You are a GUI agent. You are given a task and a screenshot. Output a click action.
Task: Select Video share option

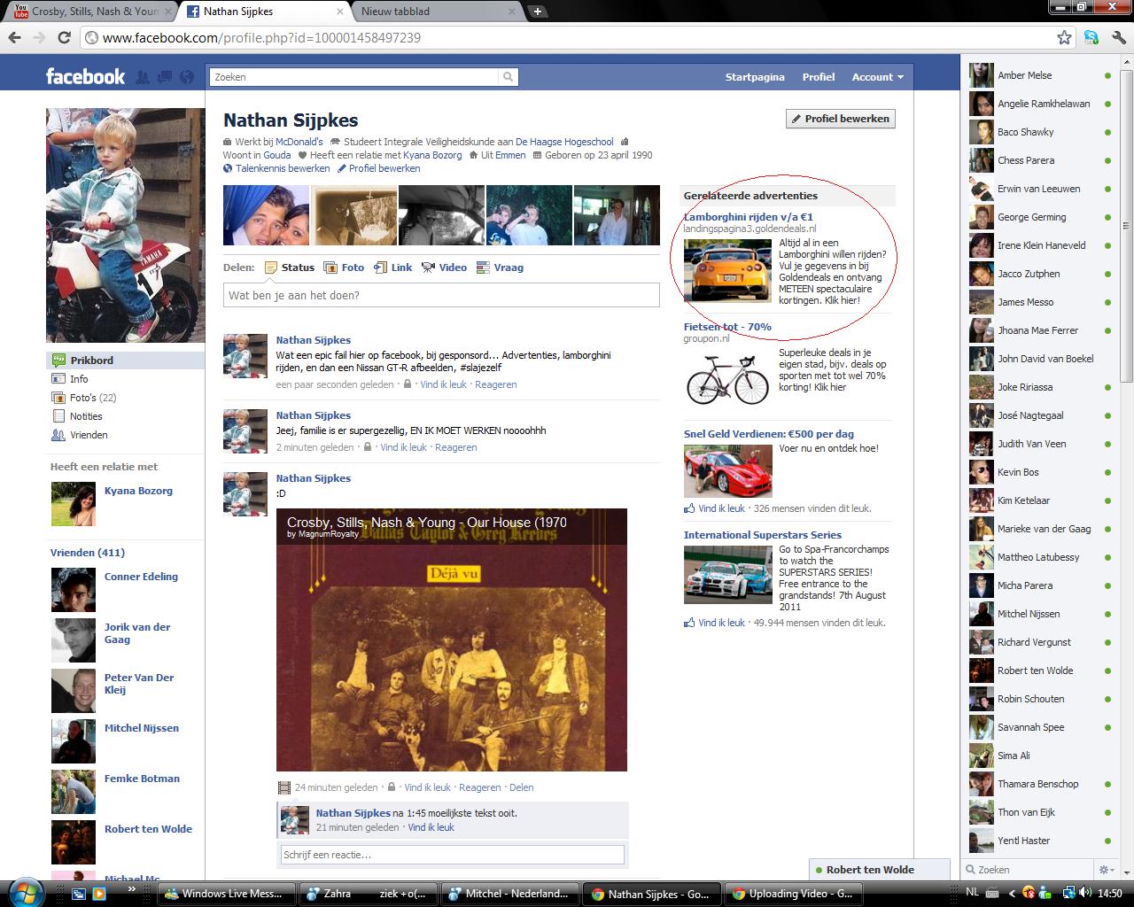(x=444, y=267)
